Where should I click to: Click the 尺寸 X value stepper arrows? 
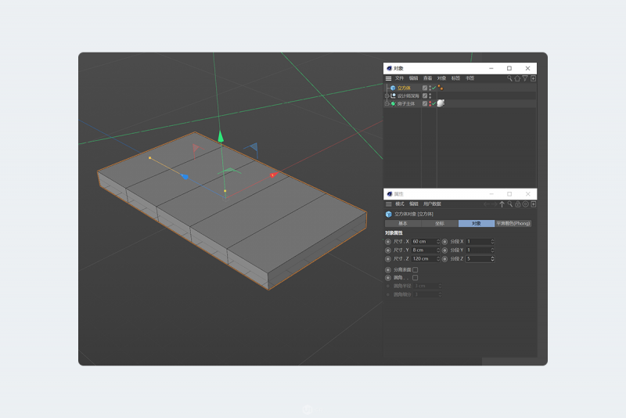pyautogui.click(x=437, y=241)
